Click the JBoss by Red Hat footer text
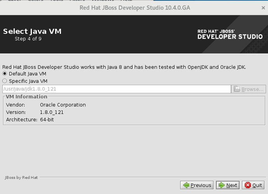 (x=21, y=178)
